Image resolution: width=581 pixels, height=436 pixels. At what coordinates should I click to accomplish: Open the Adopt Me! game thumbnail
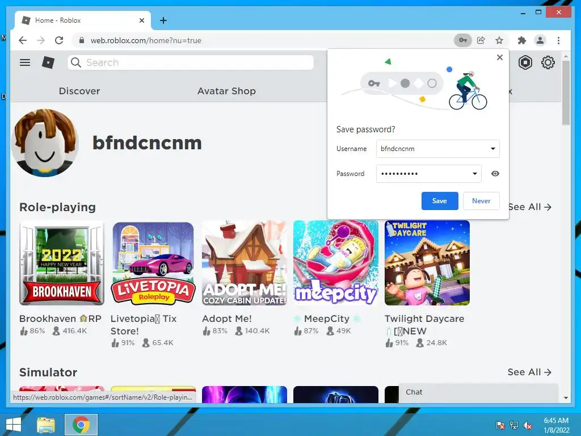pos(245,263)
